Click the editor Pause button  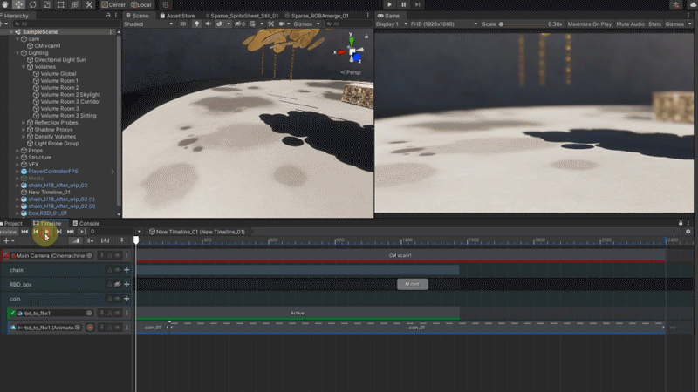click(404, 4)
